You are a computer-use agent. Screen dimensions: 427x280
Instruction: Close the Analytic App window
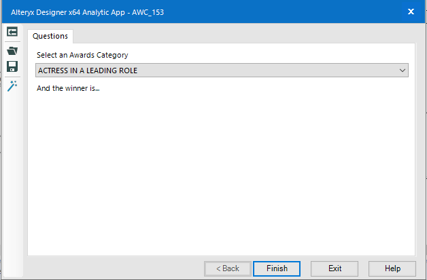(x=411, y=12)
